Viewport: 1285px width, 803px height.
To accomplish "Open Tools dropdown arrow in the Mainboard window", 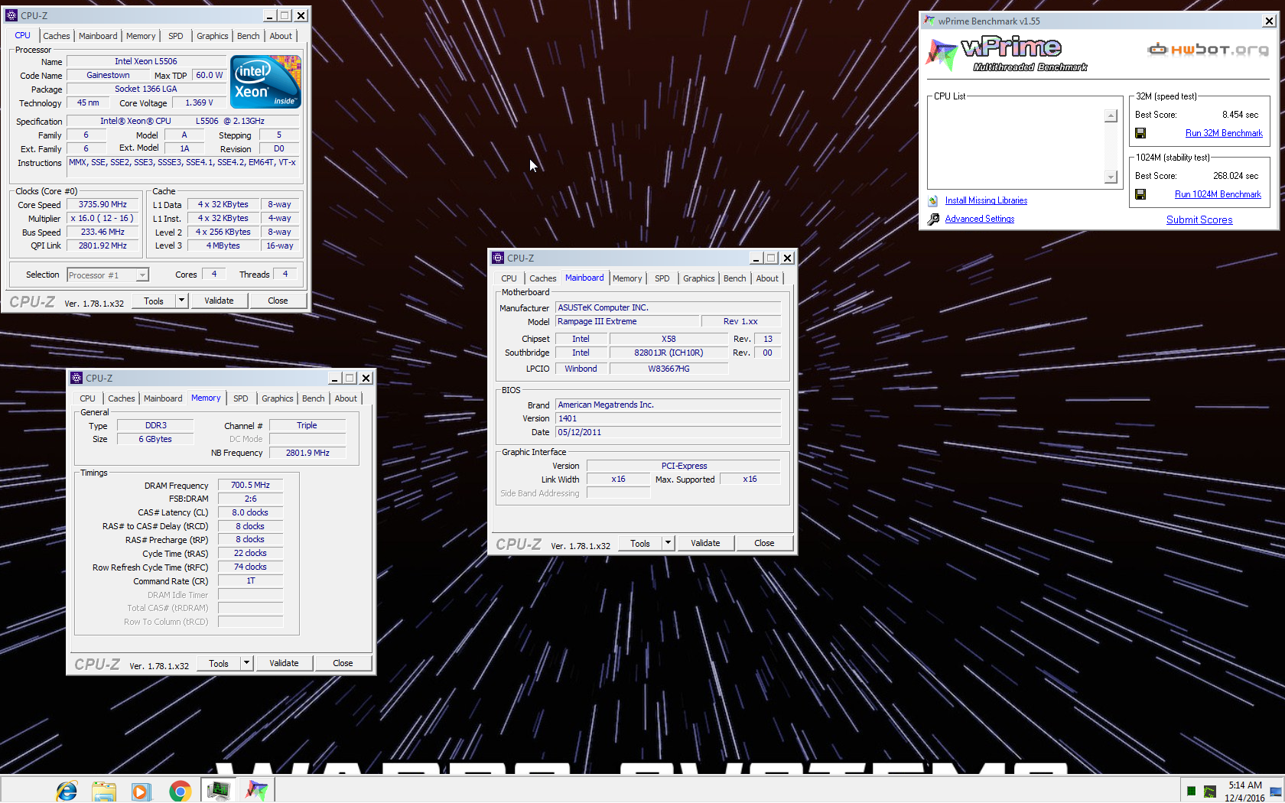I will pyautogui.click(x=668, y=543).
